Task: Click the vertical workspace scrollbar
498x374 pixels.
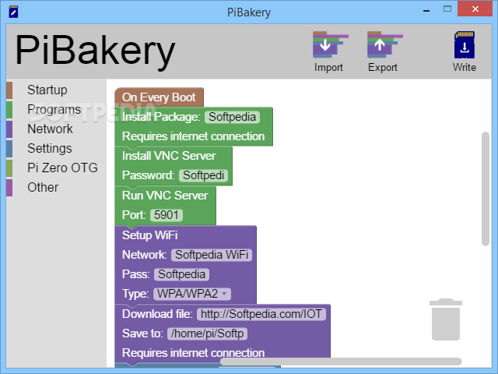Action: click(x=486, y=189)
